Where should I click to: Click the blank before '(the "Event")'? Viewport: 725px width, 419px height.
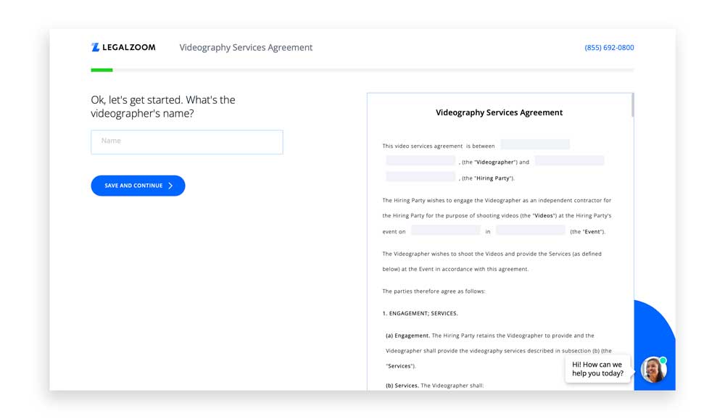click(531, 231)
